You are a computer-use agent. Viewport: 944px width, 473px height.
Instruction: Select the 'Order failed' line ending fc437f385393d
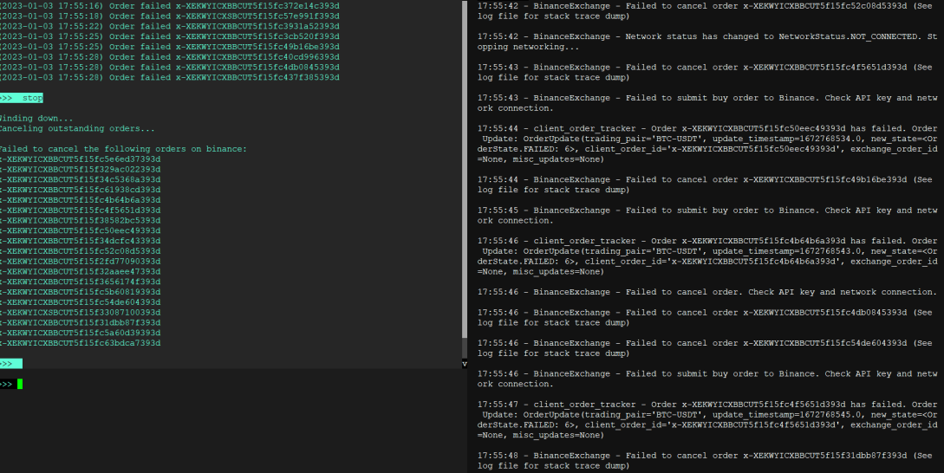click(169, 78)
